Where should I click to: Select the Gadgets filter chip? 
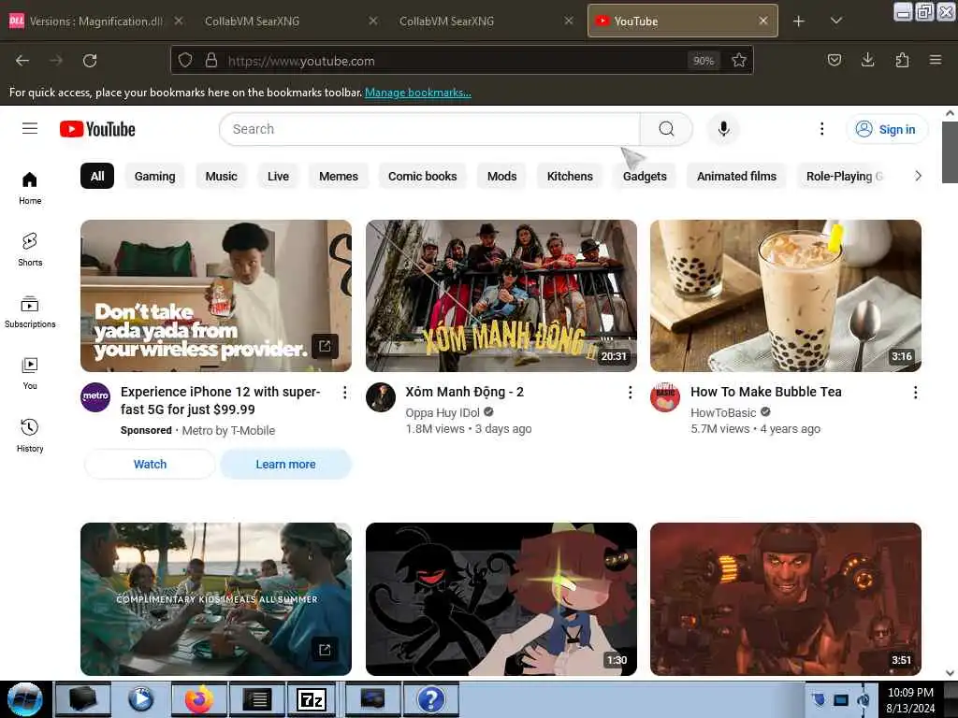point(645,176)
